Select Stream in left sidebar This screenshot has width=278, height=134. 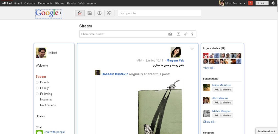(41, 76)
